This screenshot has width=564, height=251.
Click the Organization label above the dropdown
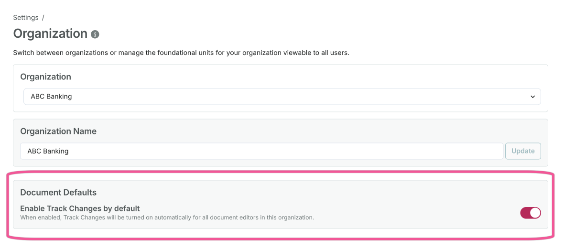pyautogui.click(x=45, y=77)
